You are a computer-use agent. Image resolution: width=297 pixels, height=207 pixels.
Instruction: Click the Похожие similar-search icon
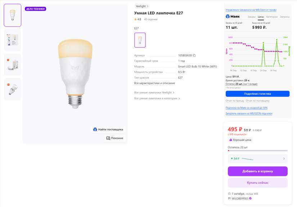(x=108, y=138)
